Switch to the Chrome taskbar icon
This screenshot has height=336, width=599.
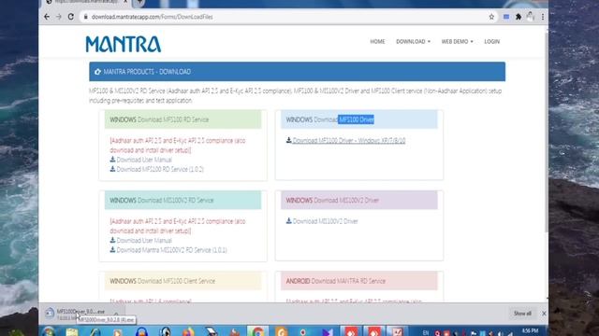(x=257, y=331)
